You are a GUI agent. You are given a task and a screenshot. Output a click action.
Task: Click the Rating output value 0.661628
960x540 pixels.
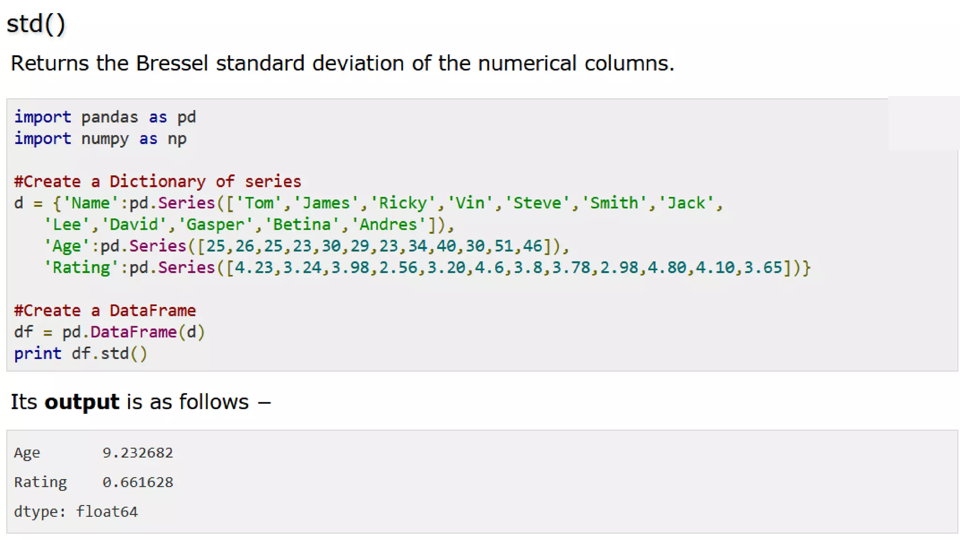point(138,482)
